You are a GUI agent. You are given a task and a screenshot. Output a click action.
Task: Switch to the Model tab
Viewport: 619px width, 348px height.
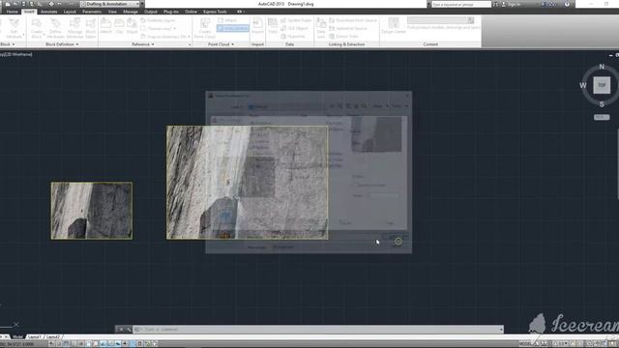pos(17,337)
